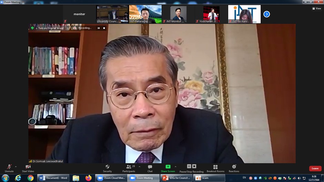Toggle Turn on Original Sound

pyautogui.click(x=51, y=28)
